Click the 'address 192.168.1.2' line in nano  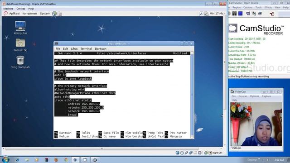pyautogui.click(x=84, y=104)
